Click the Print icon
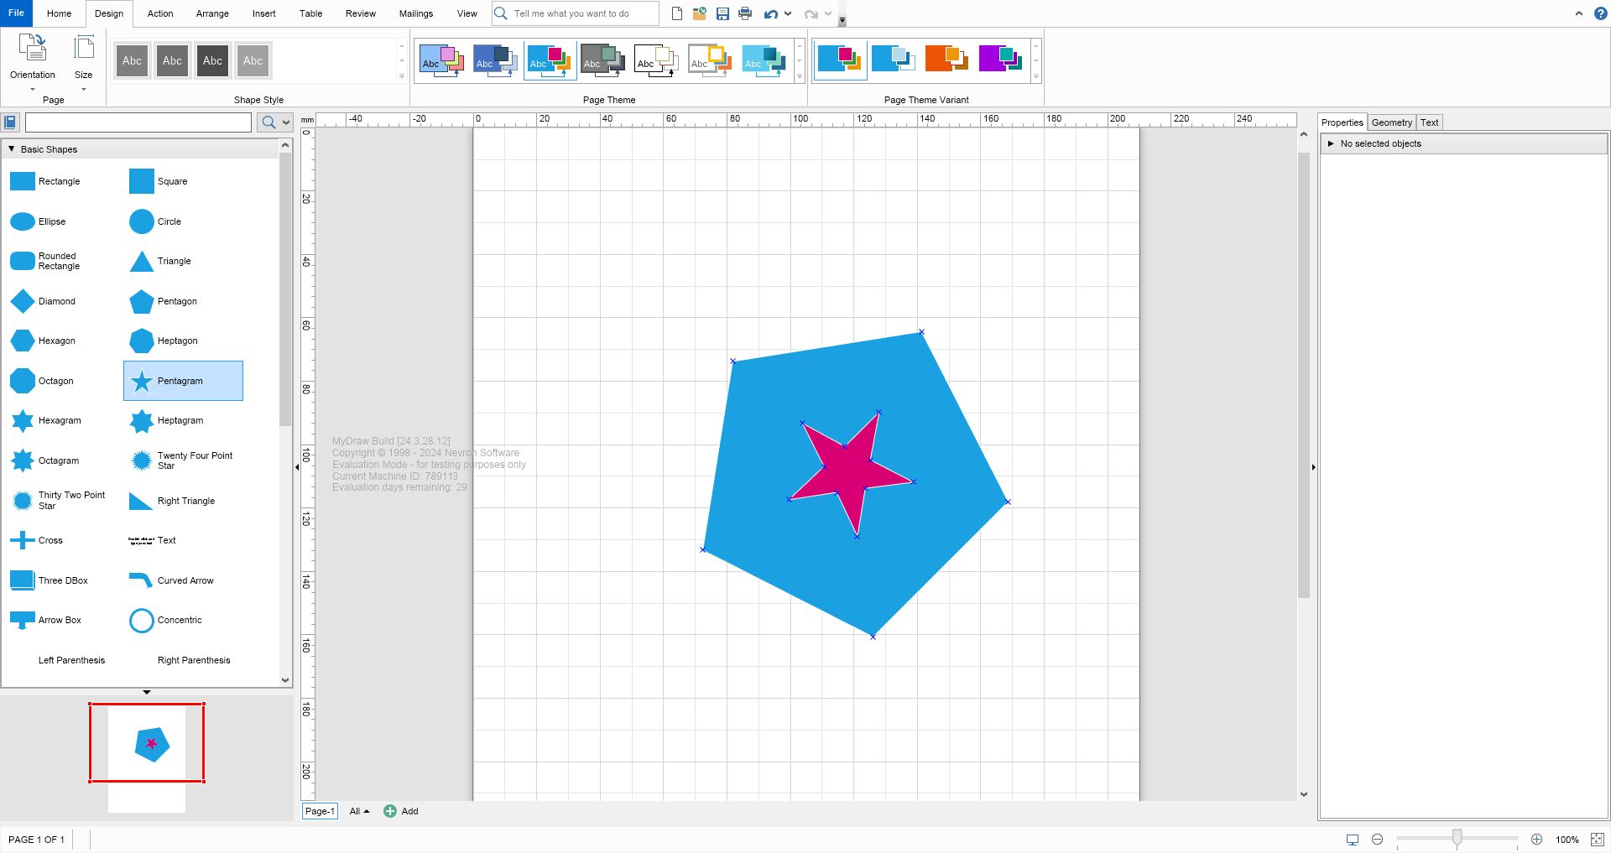 coord(745,13)
